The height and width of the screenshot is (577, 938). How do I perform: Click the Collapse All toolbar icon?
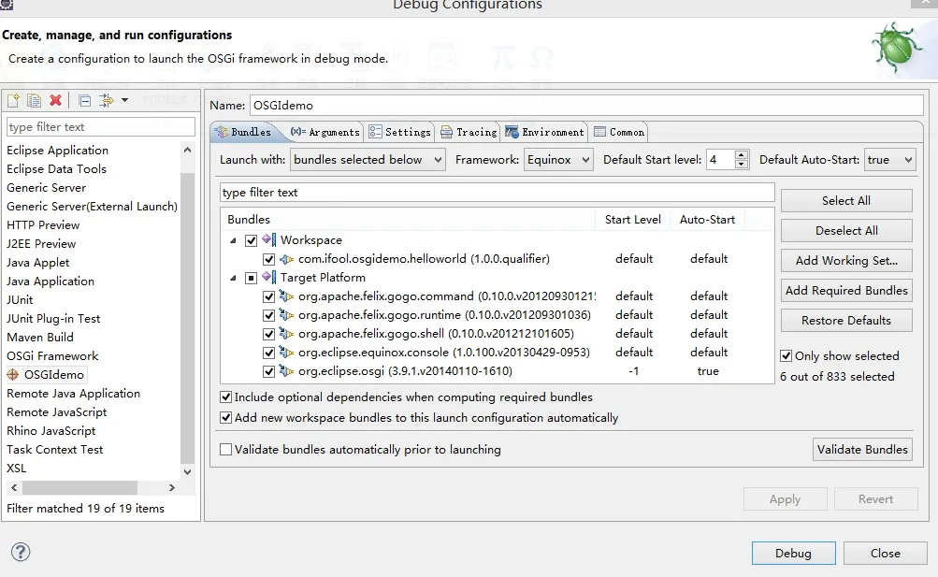(x=85, y=100)
